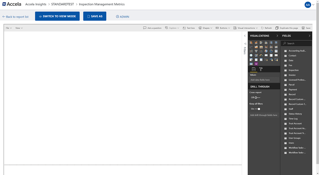The image size is (319, 175).
Task: Click Switch to View Mode button
Action: (57, 16)
